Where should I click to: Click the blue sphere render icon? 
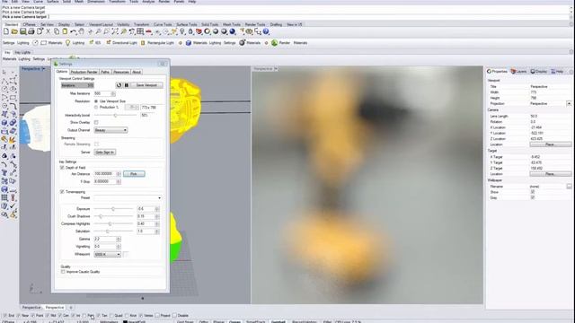232,32
